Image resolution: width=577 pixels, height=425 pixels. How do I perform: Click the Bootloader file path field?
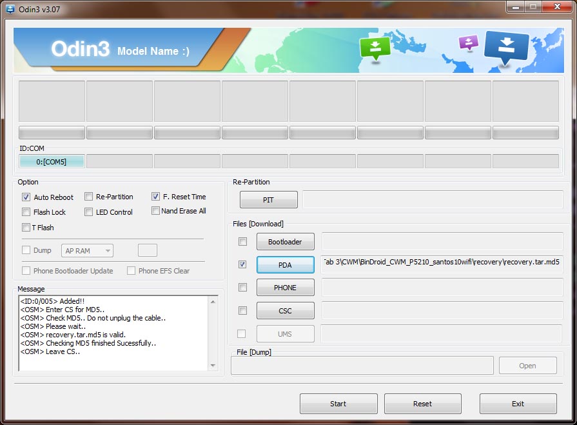tap(442, 241)
